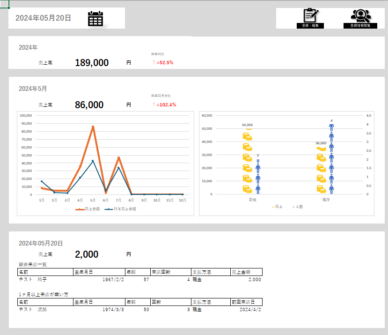Select the 5月 peak point on orange line
388x335 pixels.
click(x=93, y=127)
